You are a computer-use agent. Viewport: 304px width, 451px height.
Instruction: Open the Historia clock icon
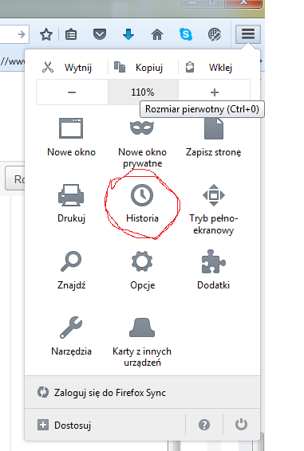coord(142,195)
